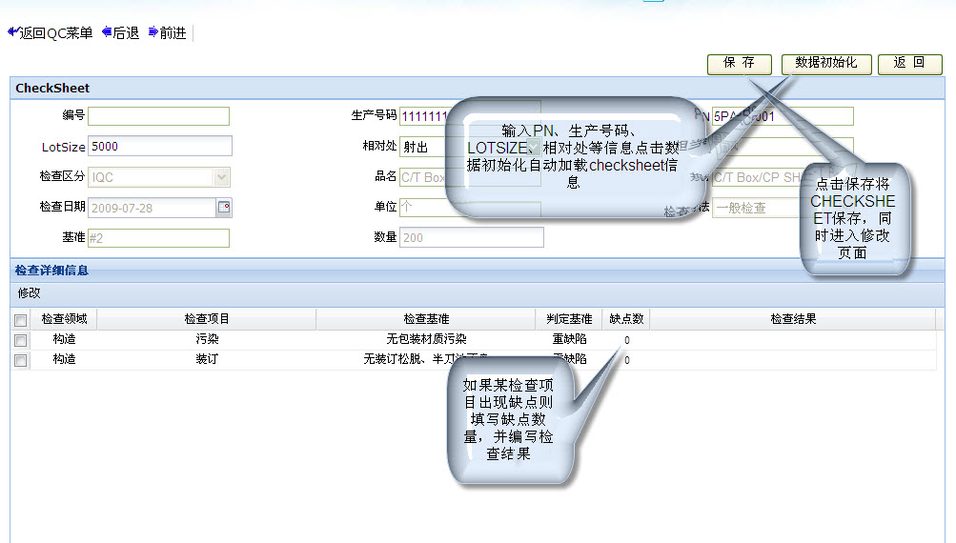Click the LotSize field showing 5000
Viewport: 956px width, 543px height.
point(160,147)
